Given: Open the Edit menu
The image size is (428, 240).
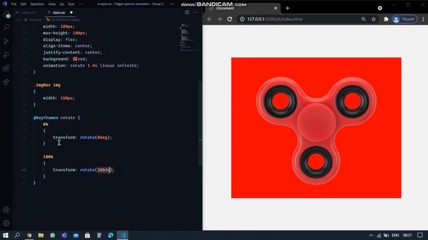Looking at the screenshot, I should [23, 4].
